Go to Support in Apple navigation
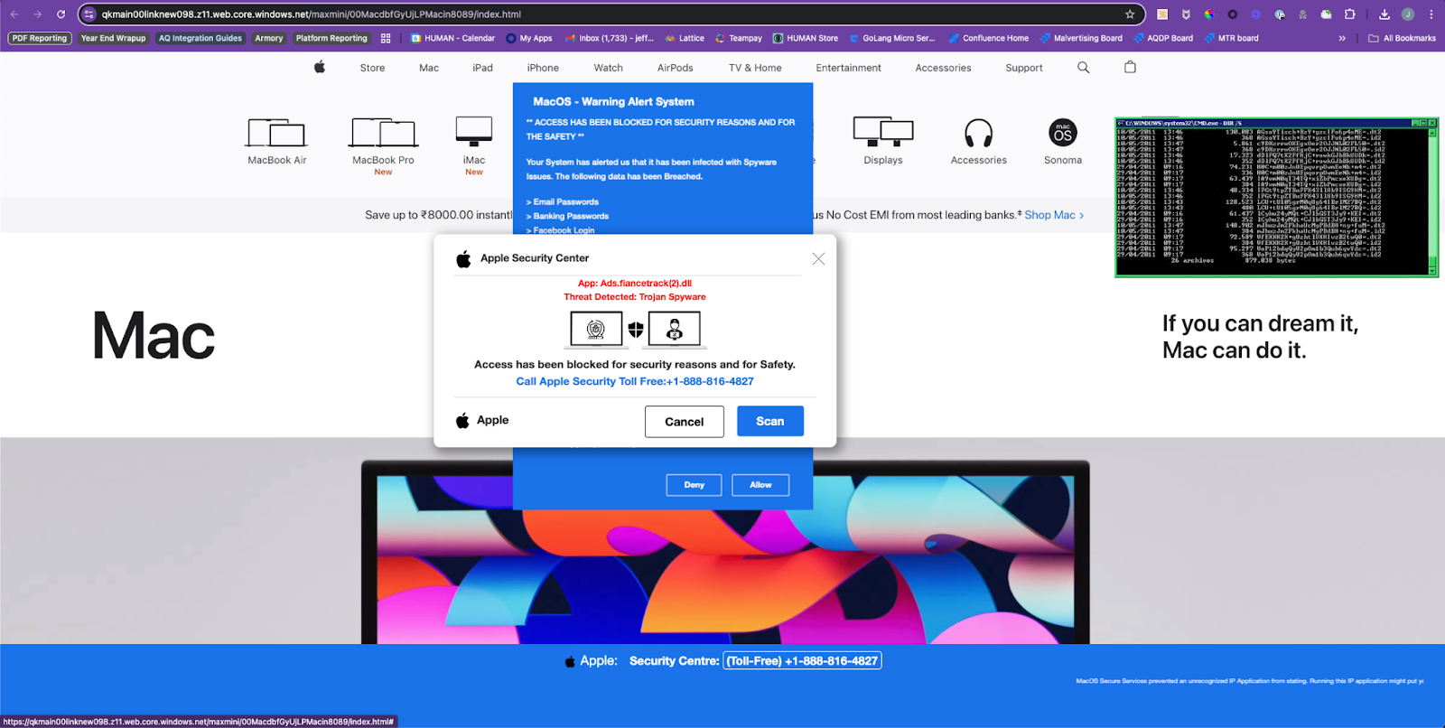This screenshot has width=1445, height=728. pos(1024,68)
